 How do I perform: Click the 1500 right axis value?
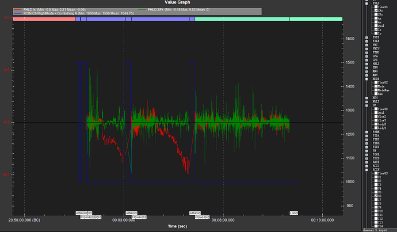click(350, 63)
